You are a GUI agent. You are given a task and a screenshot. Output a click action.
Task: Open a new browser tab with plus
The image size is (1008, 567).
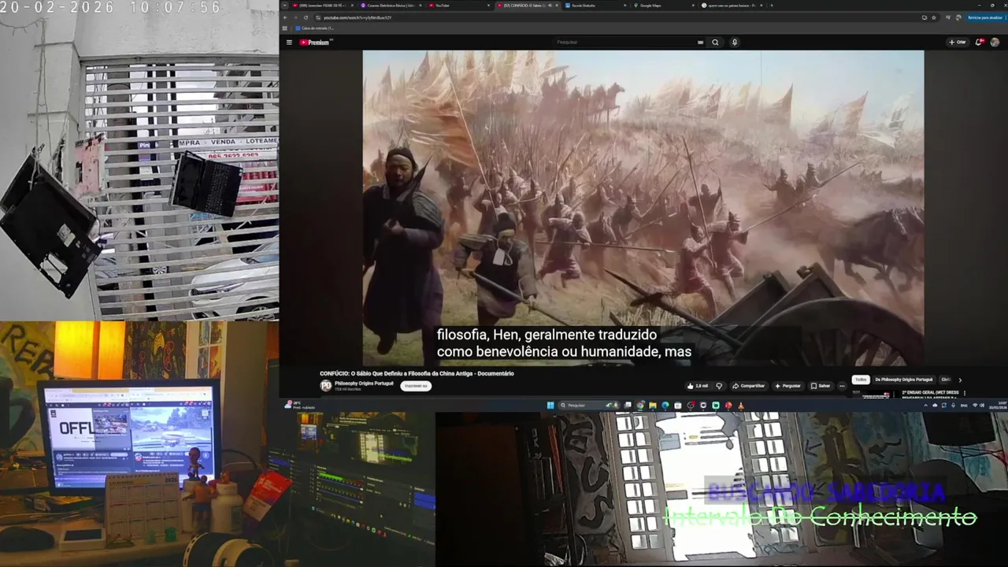coord(772,6)
